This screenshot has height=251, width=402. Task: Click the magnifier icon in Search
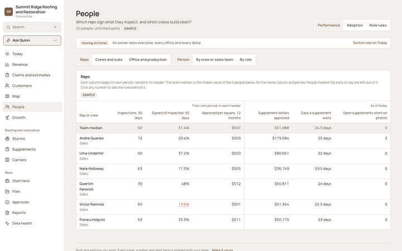coord(8,27)
